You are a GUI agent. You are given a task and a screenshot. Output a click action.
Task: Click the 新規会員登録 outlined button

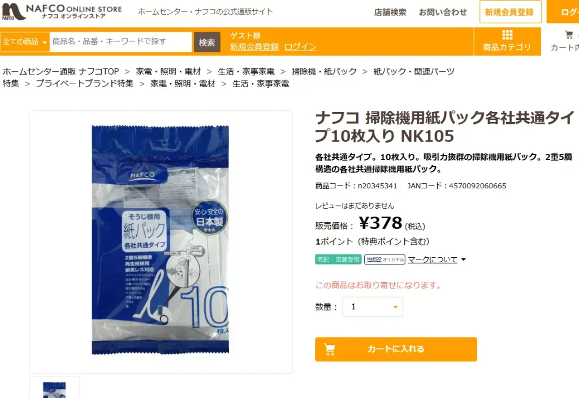[510, 12]
